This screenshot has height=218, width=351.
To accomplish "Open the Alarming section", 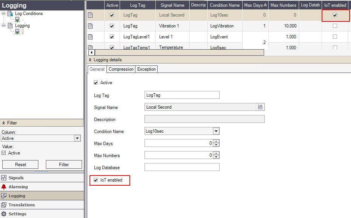I will pos(42,187).
